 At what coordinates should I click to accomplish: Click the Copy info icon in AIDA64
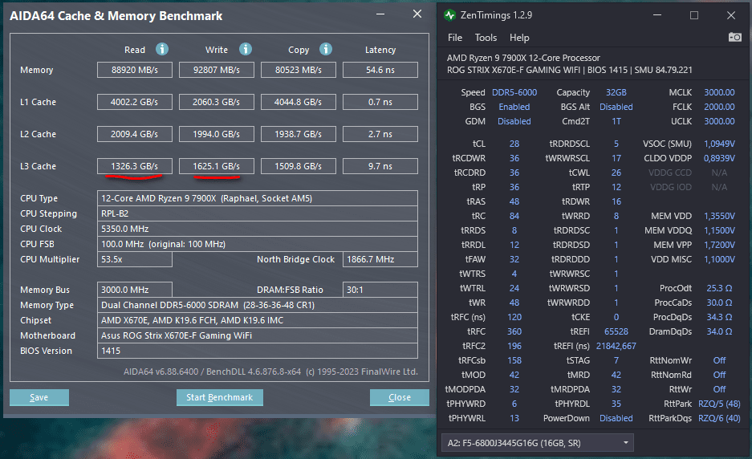point(326,49)
